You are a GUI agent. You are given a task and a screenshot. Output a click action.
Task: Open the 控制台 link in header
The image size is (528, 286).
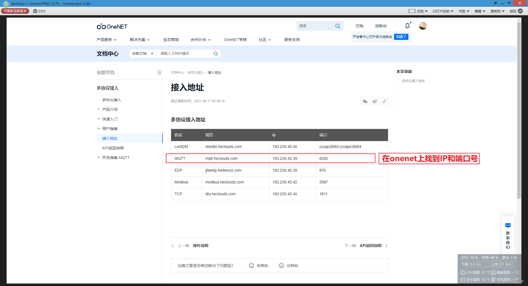pos(381,26)
